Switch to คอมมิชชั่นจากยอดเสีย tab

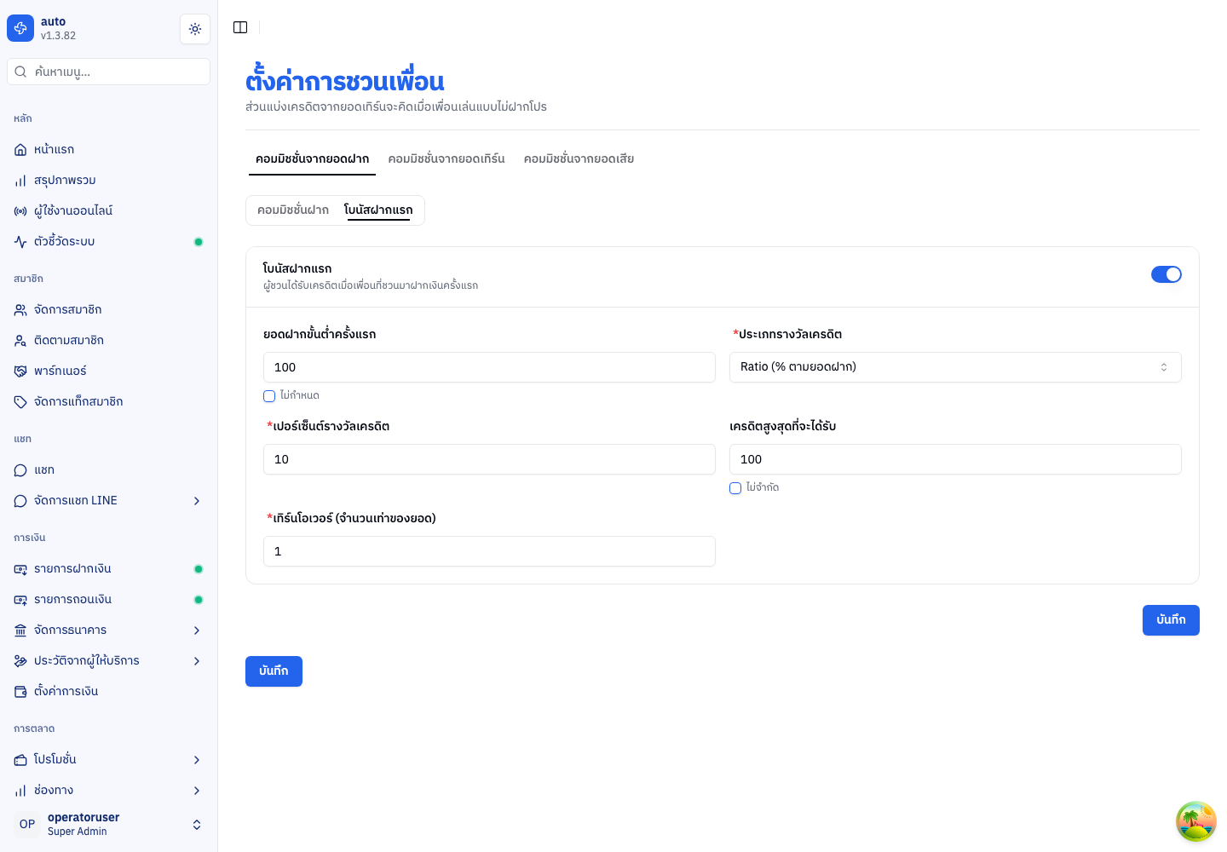click(x=579, y=159)
